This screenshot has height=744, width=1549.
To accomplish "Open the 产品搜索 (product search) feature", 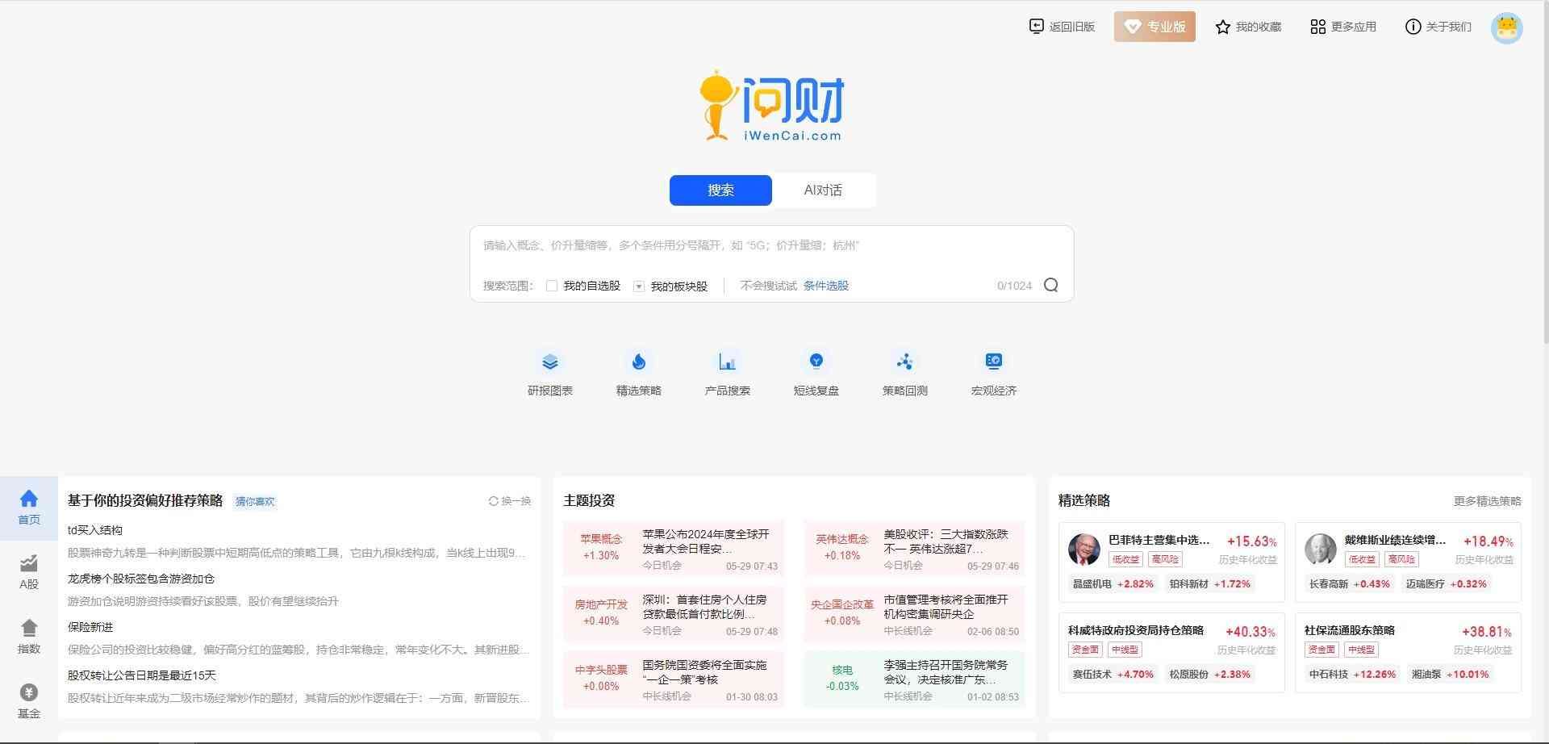I will coord(727,371).
